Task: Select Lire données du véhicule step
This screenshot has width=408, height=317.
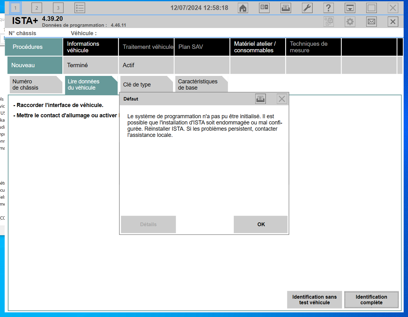Action: tap(91, 85)
